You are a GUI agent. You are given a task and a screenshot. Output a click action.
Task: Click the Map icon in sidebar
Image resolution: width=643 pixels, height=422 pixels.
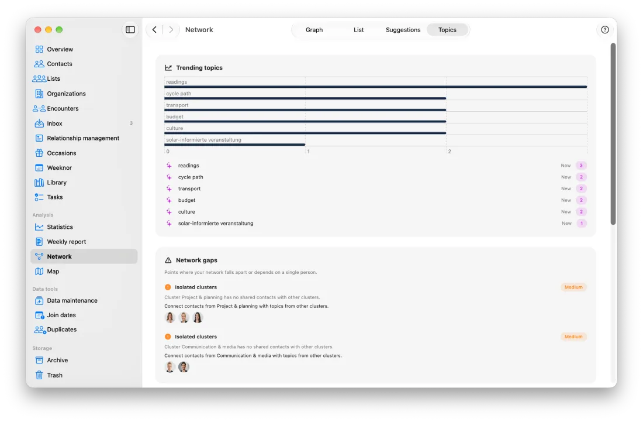pos(39,272)
